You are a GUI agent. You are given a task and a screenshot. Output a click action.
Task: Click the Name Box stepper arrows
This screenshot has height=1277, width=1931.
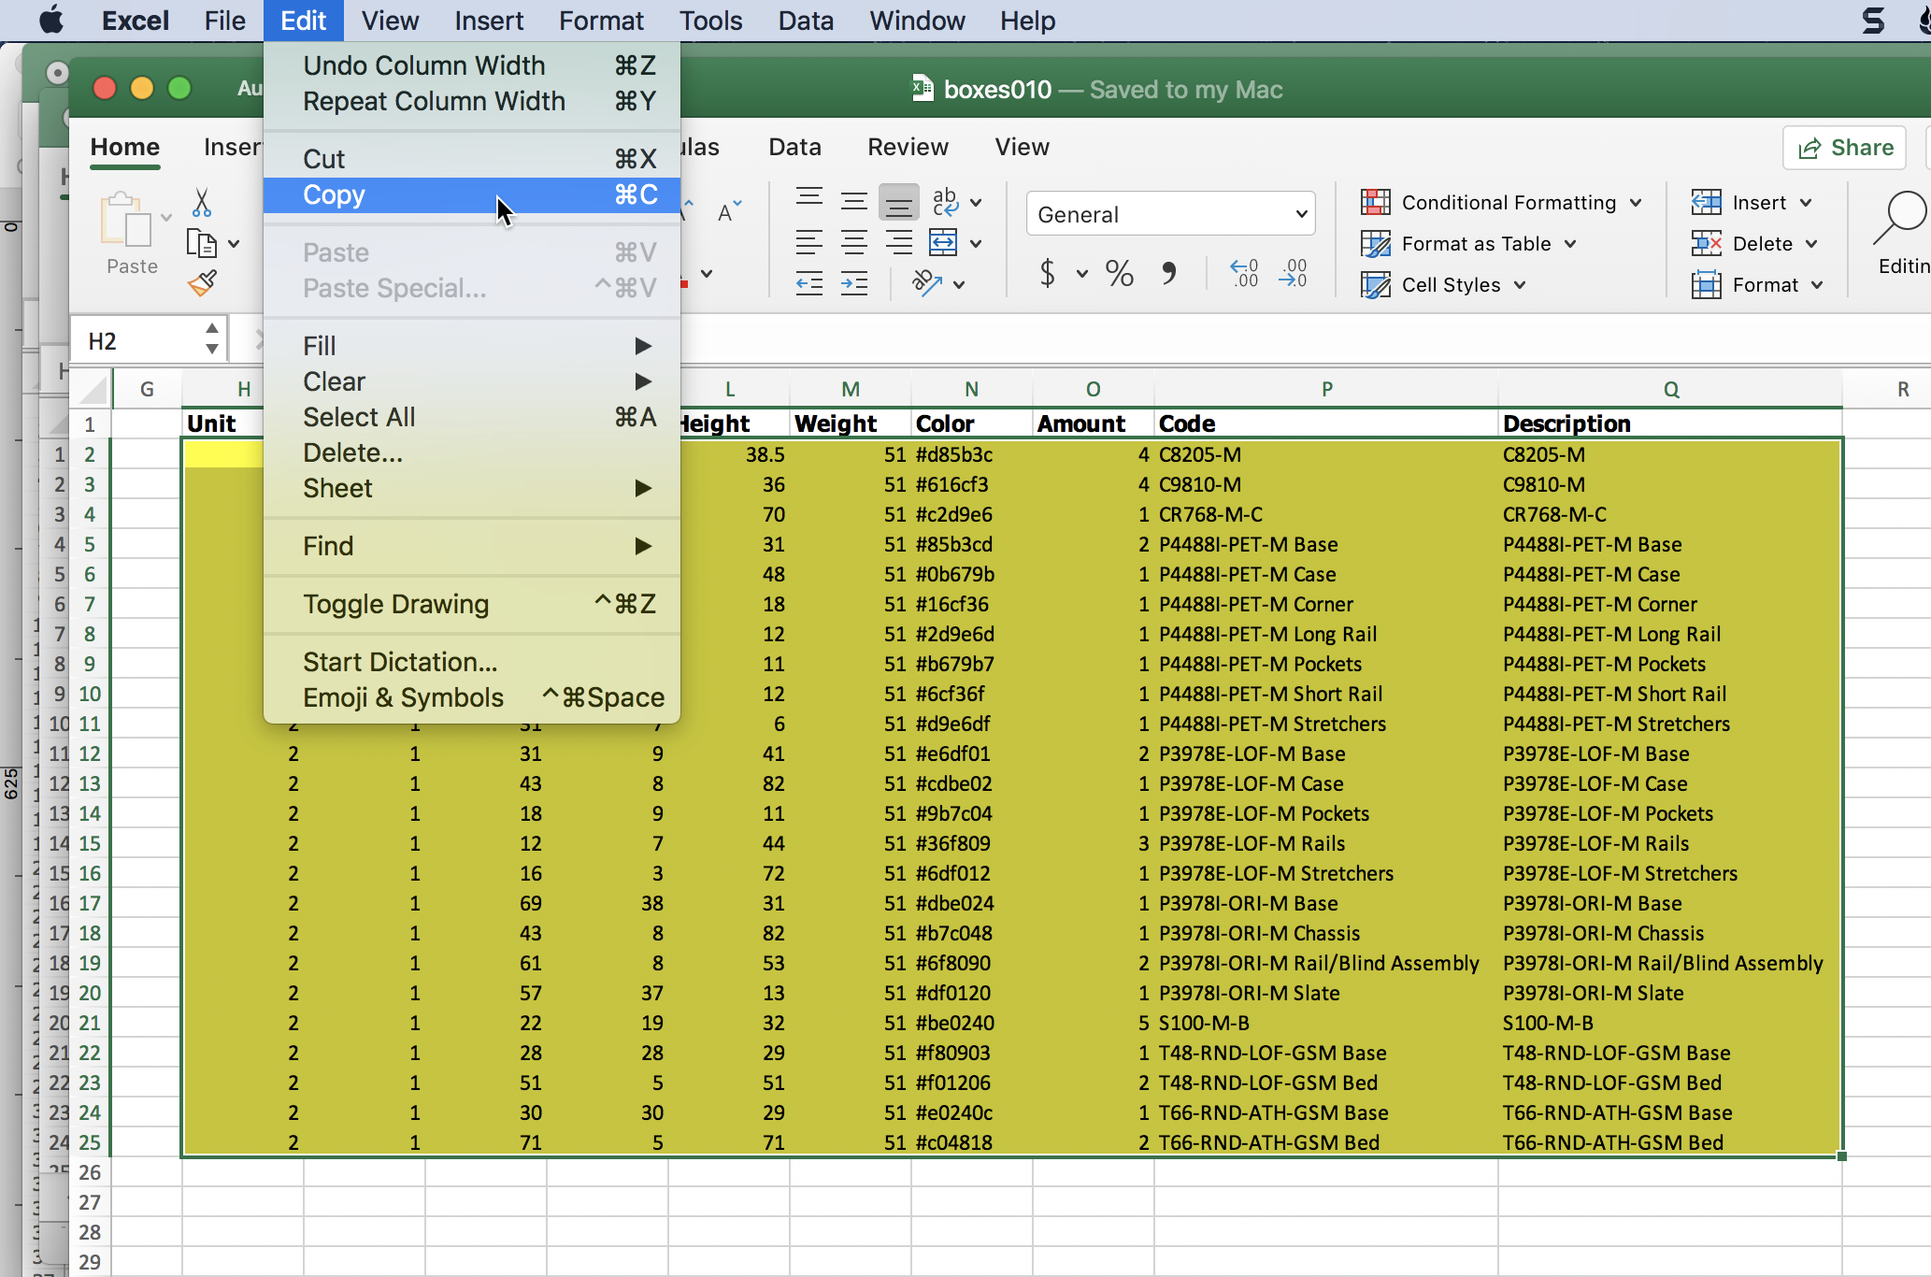click(x=212, y=338)
